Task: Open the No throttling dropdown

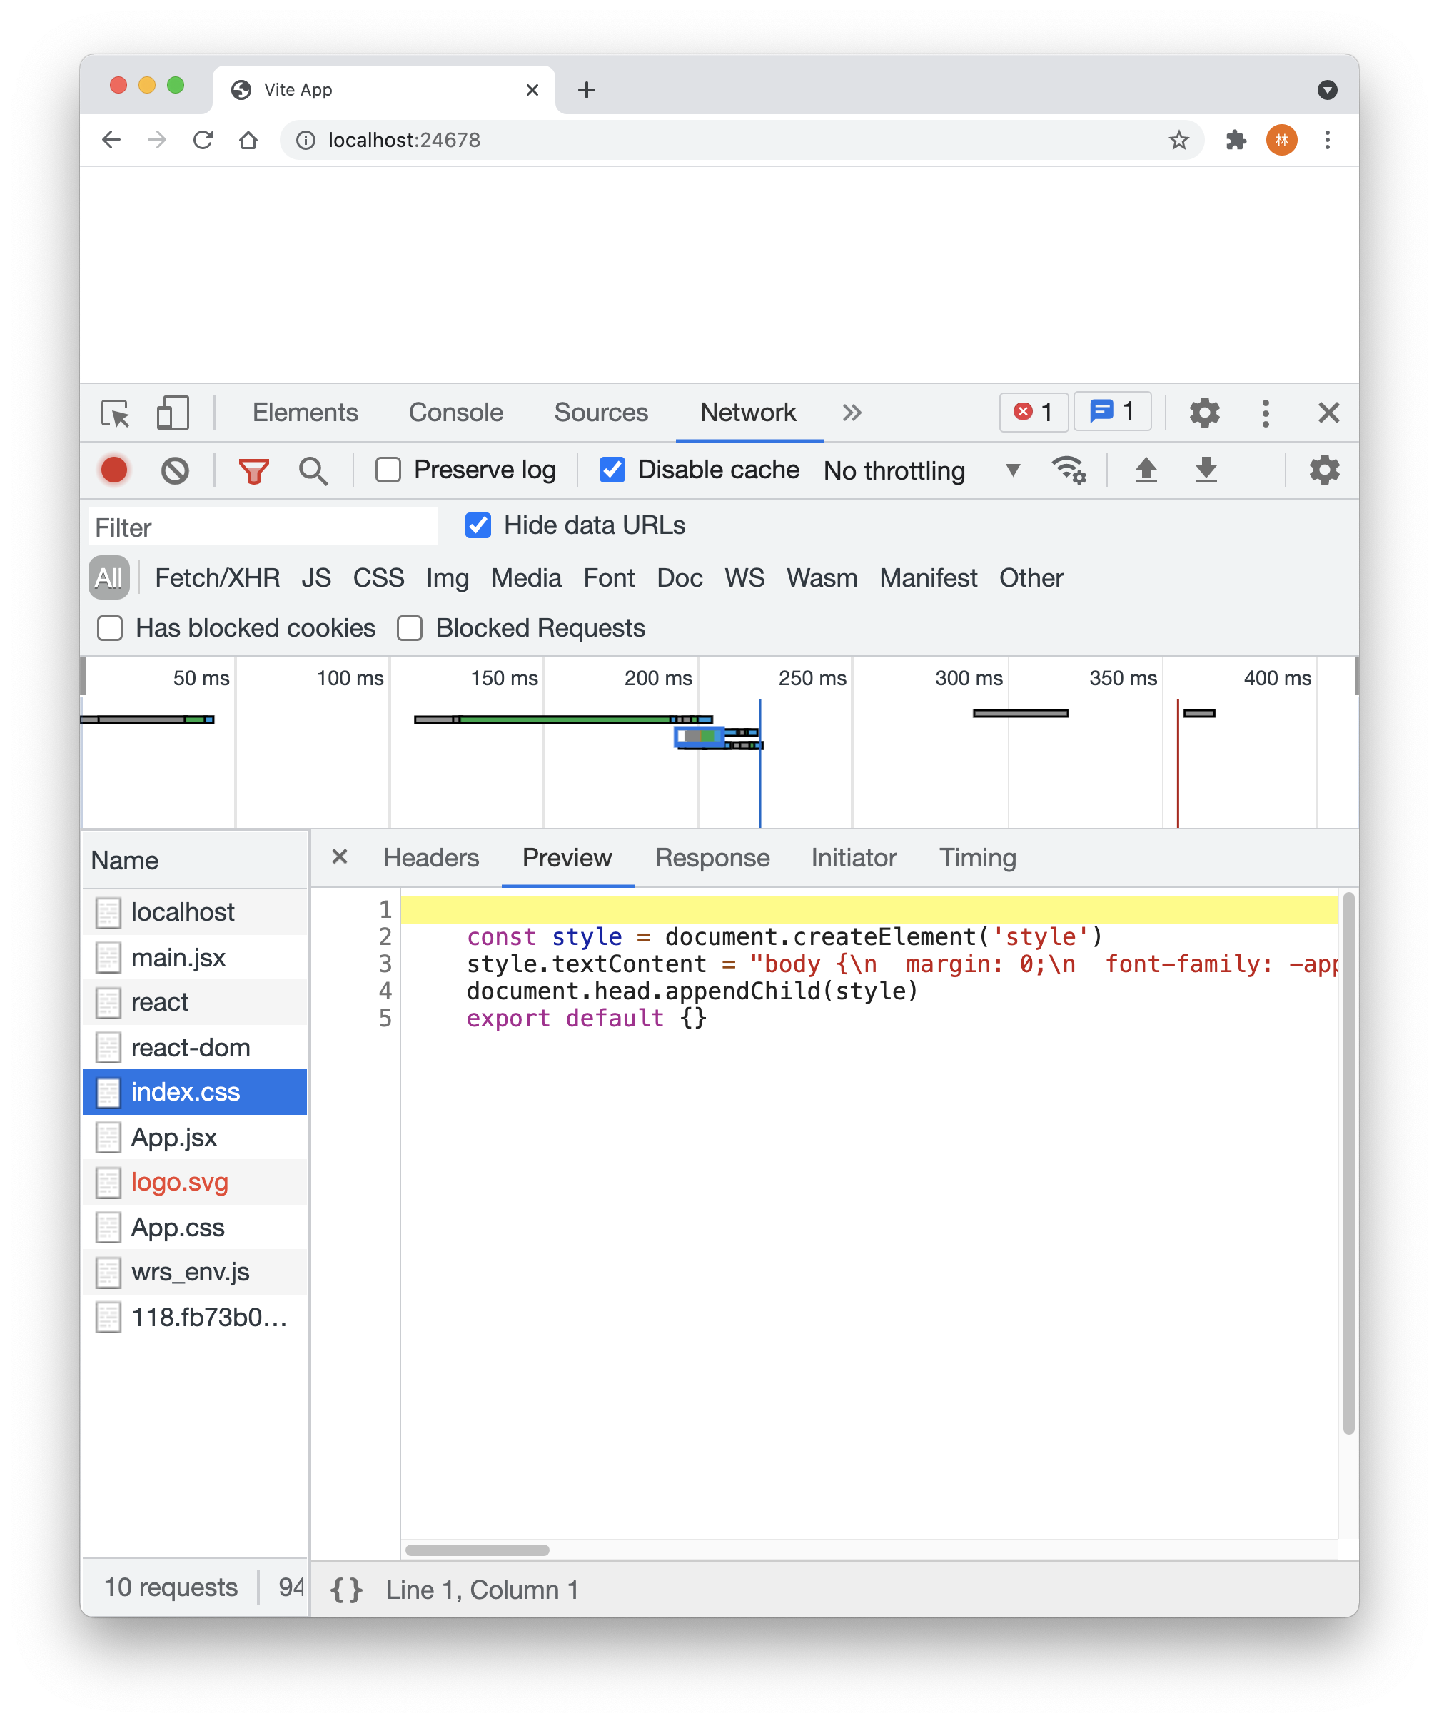Action: click(x=922, y=470)
